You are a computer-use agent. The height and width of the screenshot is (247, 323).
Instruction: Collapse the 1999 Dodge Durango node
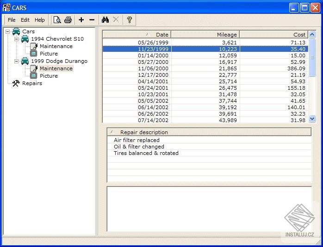coord(16,61)
